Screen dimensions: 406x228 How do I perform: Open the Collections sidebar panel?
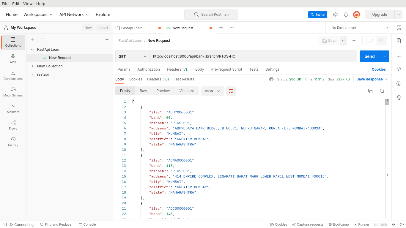point(13,42)
